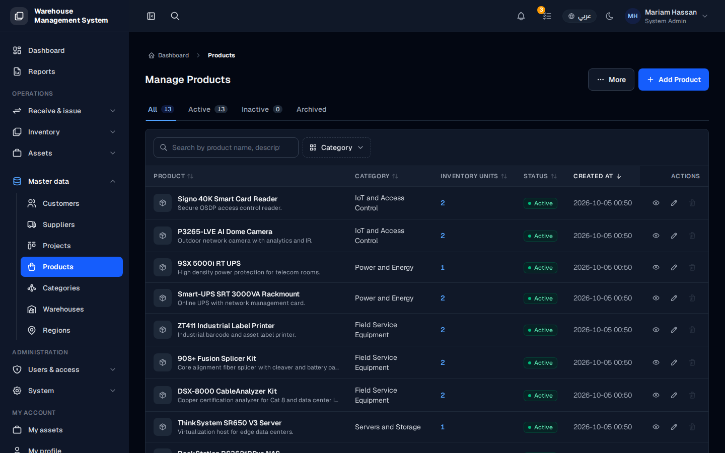Open Categories in Master data

tap(71, 288)
